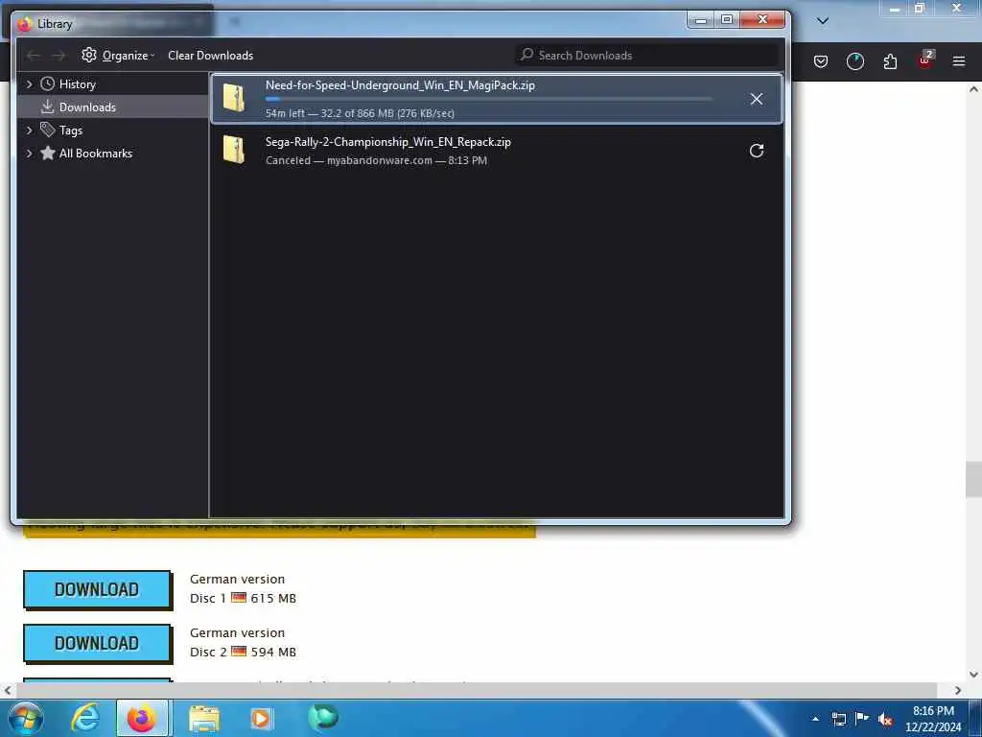This screenshot has height=737, width=982.
Task: Go forward in Library navigation
Action: (x=58, y=56)
